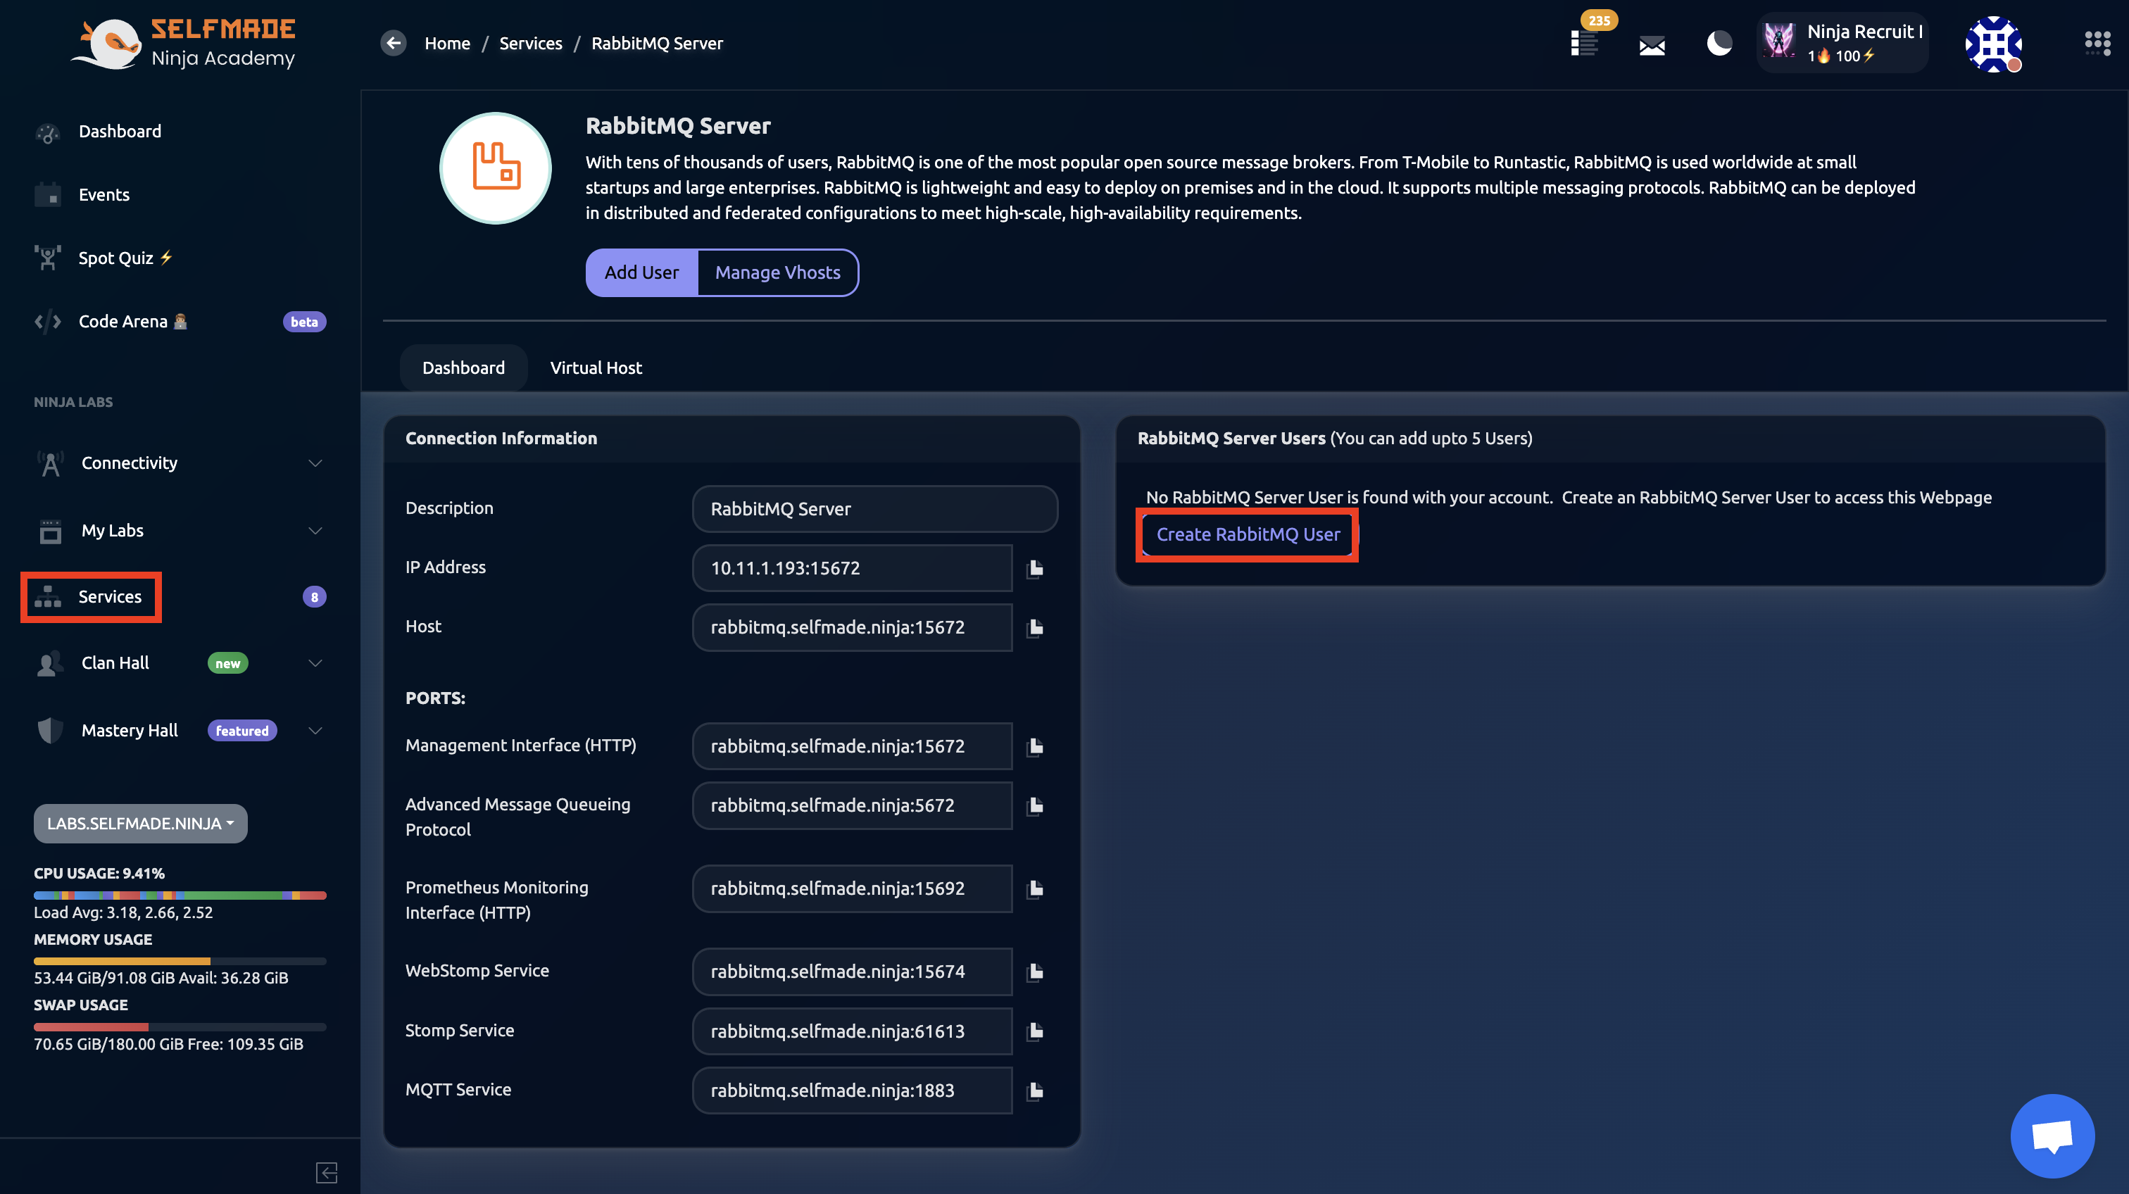Expand the Mastery Hall menu chevron
The width and height of the screenshot is (2129, 1194).
(x=315, y=731)
